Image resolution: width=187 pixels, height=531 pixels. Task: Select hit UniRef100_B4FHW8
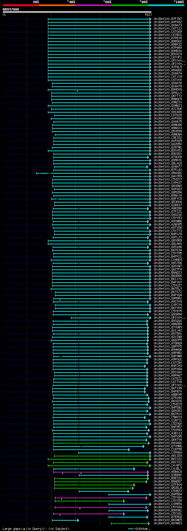[x=168, y=356]
